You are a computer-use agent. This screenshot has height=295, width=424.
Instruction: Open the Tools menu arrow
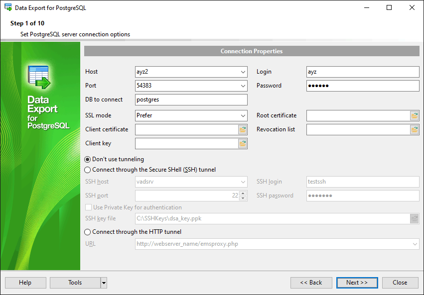(x=104, y=283)
